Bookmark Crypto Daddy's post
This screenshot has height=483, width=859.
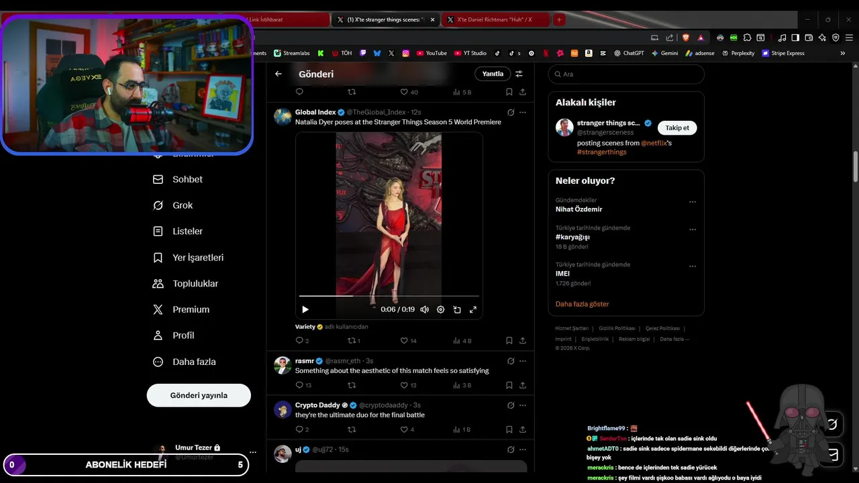pyautogui.click(x=509, y=429)
